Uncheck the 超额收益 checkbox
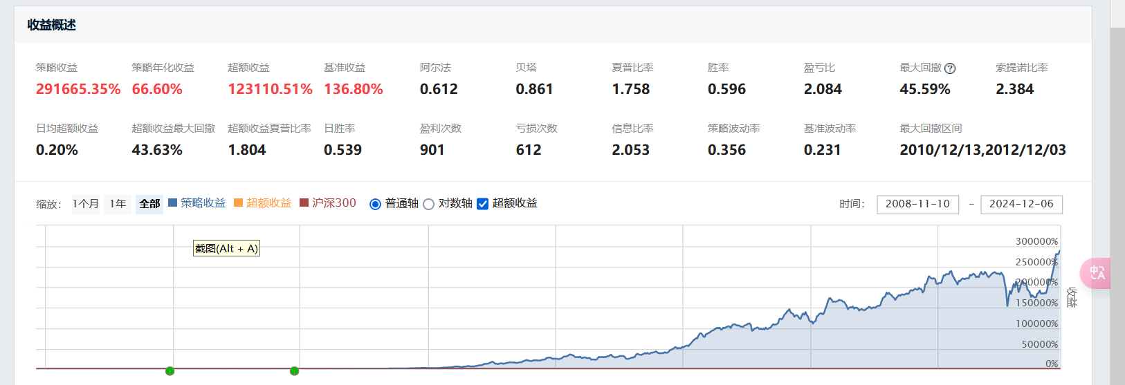The height and width of the screenshot is (385, 1125). pos(483,204)
